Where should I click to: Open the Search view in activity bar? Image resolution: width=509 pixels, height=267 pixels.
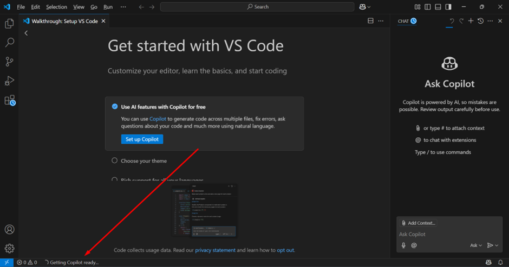tap(9, 42)
